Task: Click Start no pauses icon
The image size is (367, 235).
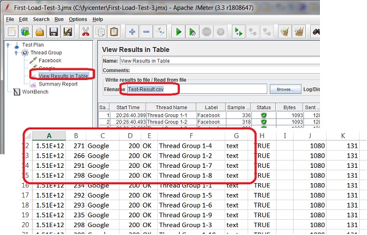Action: [193, 32]
